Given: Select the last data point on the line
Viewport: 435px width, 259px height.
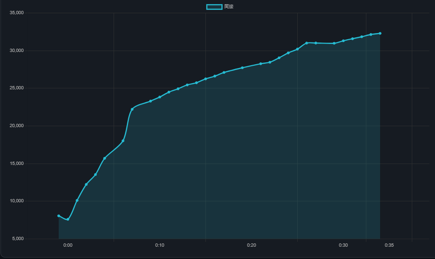Looking at the screenshot, I should pos(380,34).
